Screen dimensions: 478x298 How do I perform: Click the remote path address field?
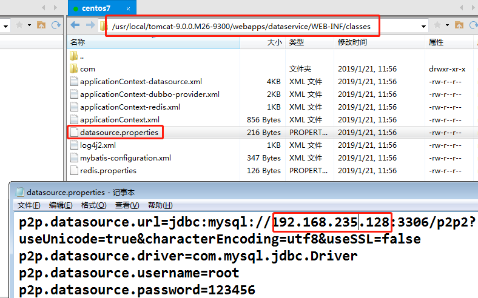[x=243, y=26]
